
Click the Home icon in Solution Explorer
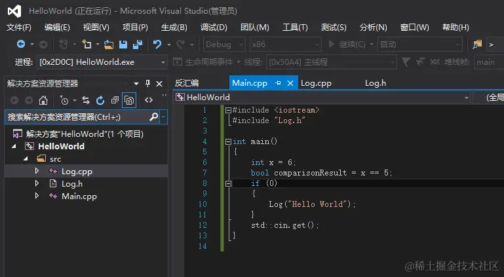[x=43, y=100]
